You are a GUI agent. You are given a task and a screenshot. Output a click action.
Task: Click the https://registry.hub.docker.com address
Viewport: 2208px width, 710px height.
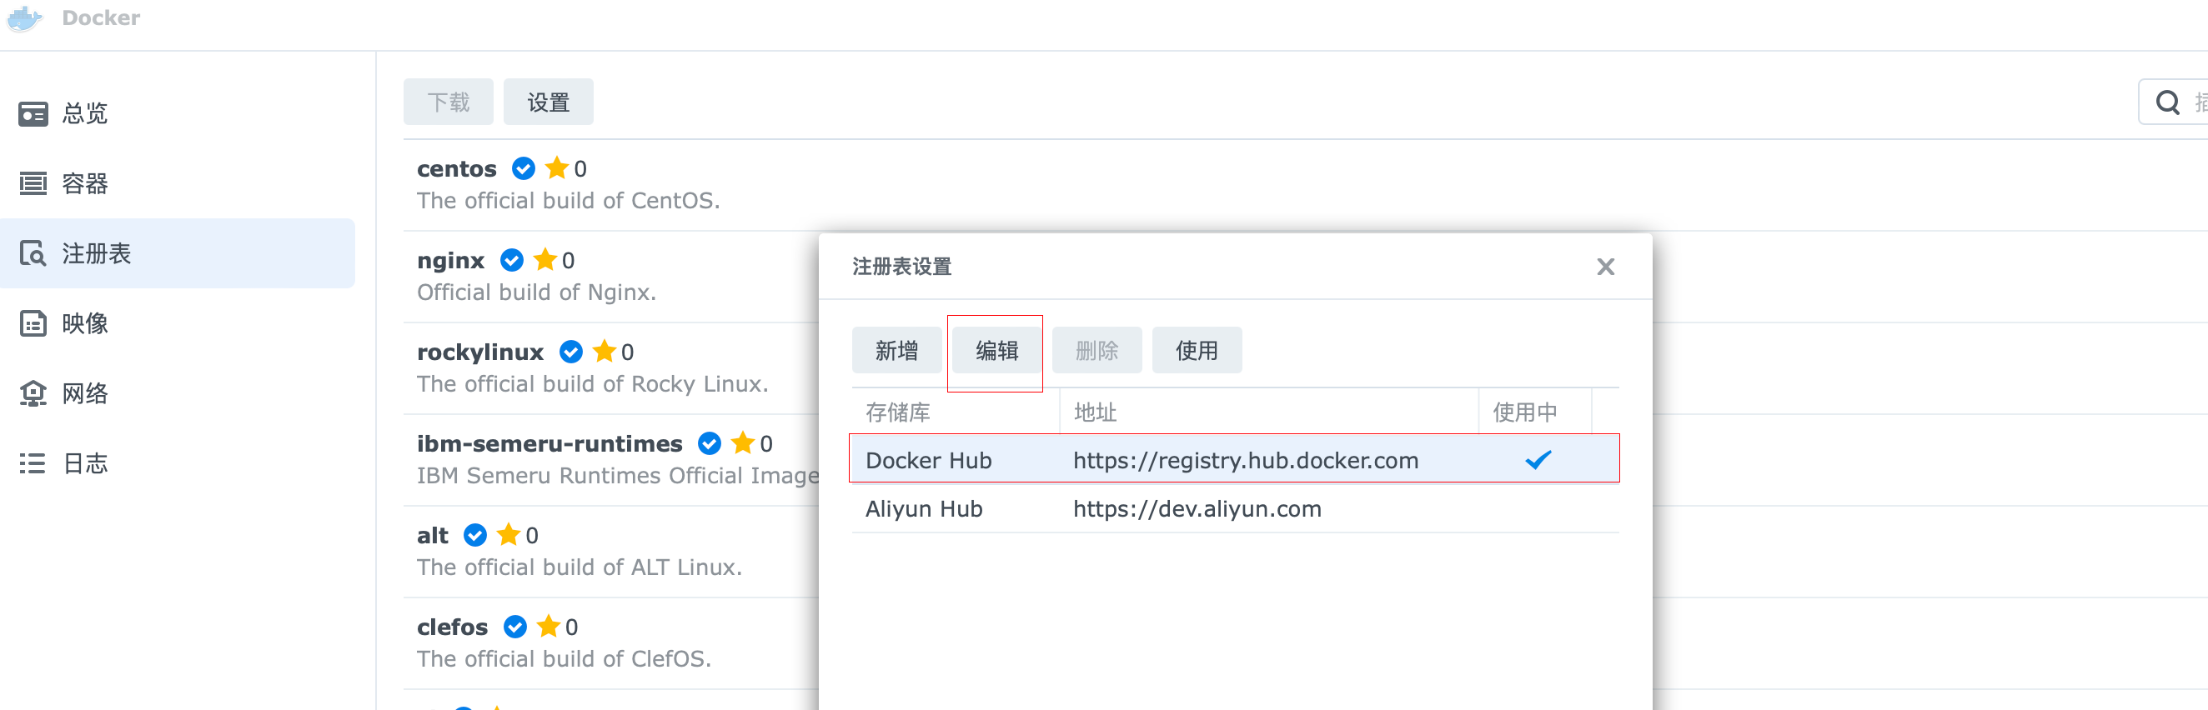(x=1246, y=461)
